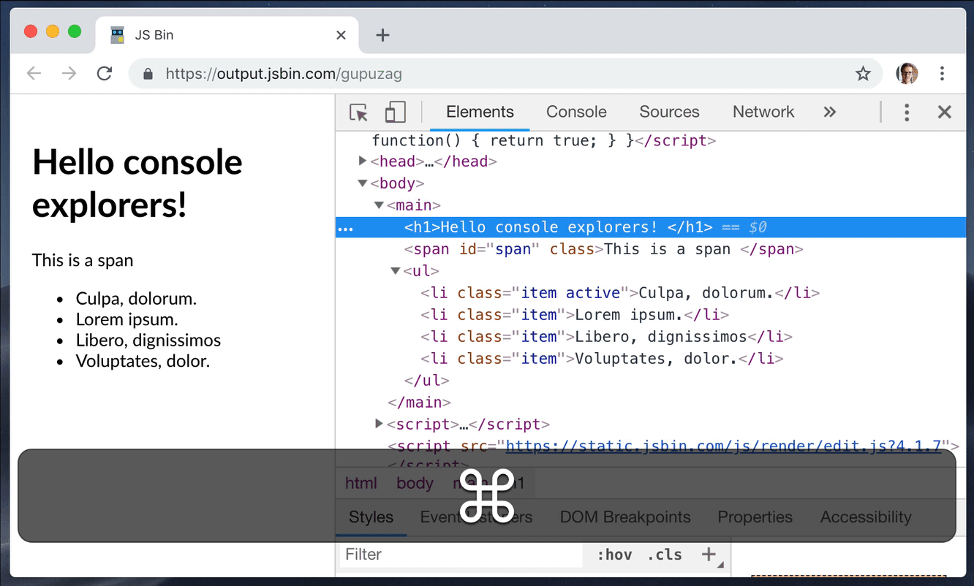The height and width of the screenshot is (586, 974).
Task: Go back to the previous page
Action: 34,73
